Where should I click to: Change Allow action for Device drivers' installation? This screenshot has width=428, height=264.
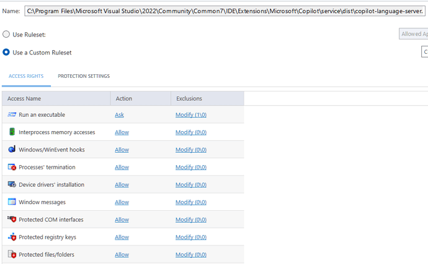(122, 184)
